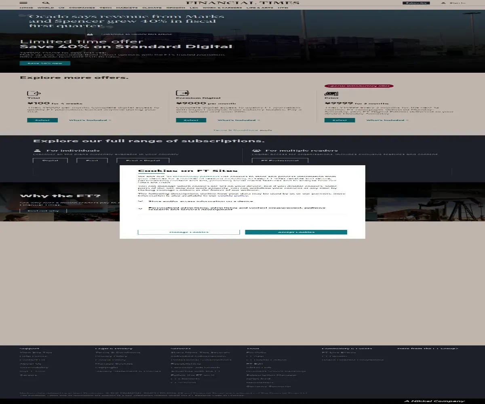This screenshot has width=485, height=404.
Task: Click the For individuals person icon
Action: click(x=38, y=151)
